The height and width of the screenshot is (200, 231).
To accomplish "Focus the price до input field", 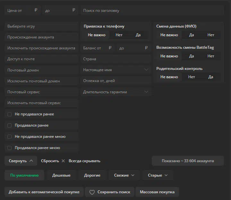I will point(60,11).
